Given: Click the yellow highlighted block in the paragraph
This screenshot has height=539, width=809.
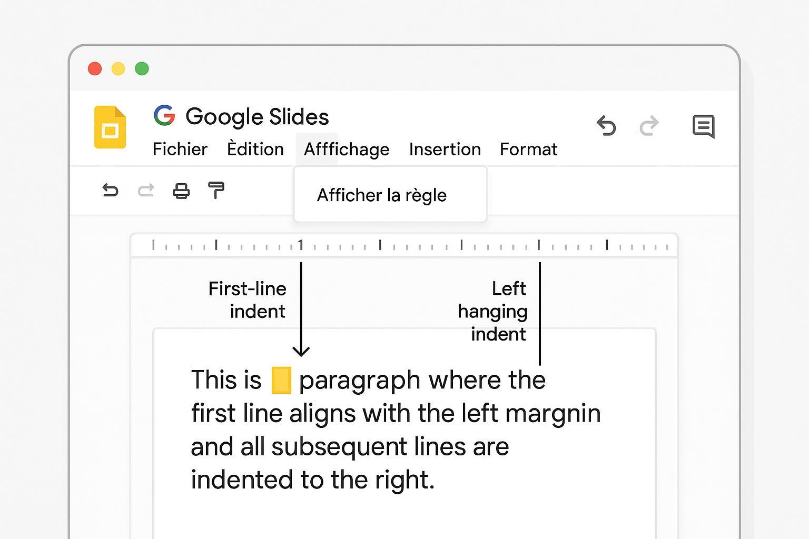Looking at the screenshot, I should (x=281, y=380).
